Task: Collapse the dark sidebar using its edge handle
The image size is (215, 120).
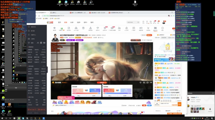Action: pos(47,70)
